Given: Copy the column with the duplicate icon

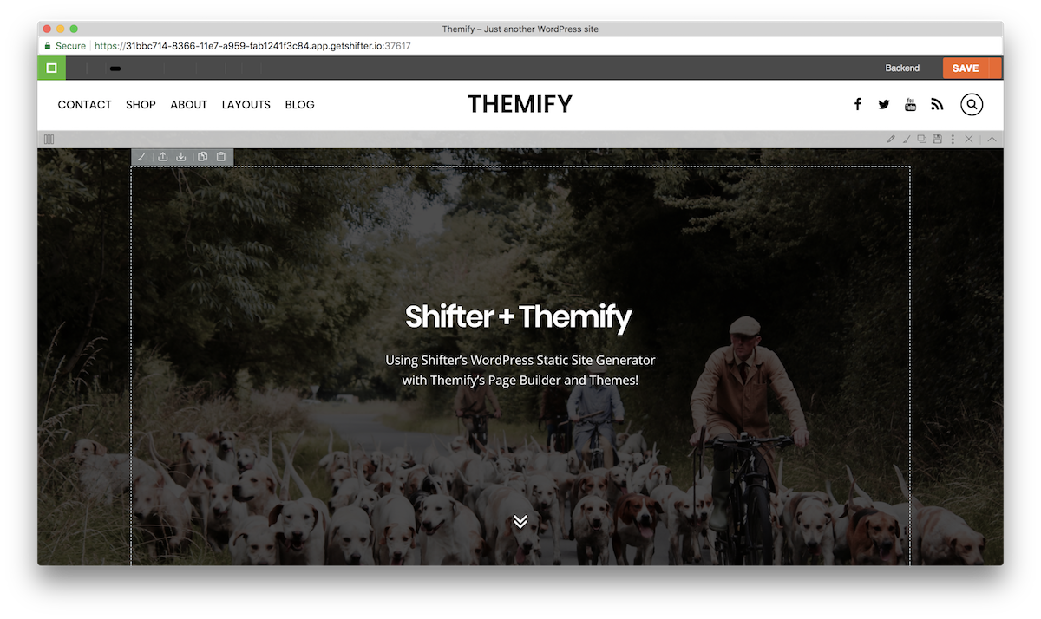Looking at the screenshot, I should coord(202,157).
